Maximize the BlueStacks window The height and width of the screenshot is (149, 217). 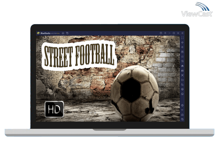tap(174, 33)
